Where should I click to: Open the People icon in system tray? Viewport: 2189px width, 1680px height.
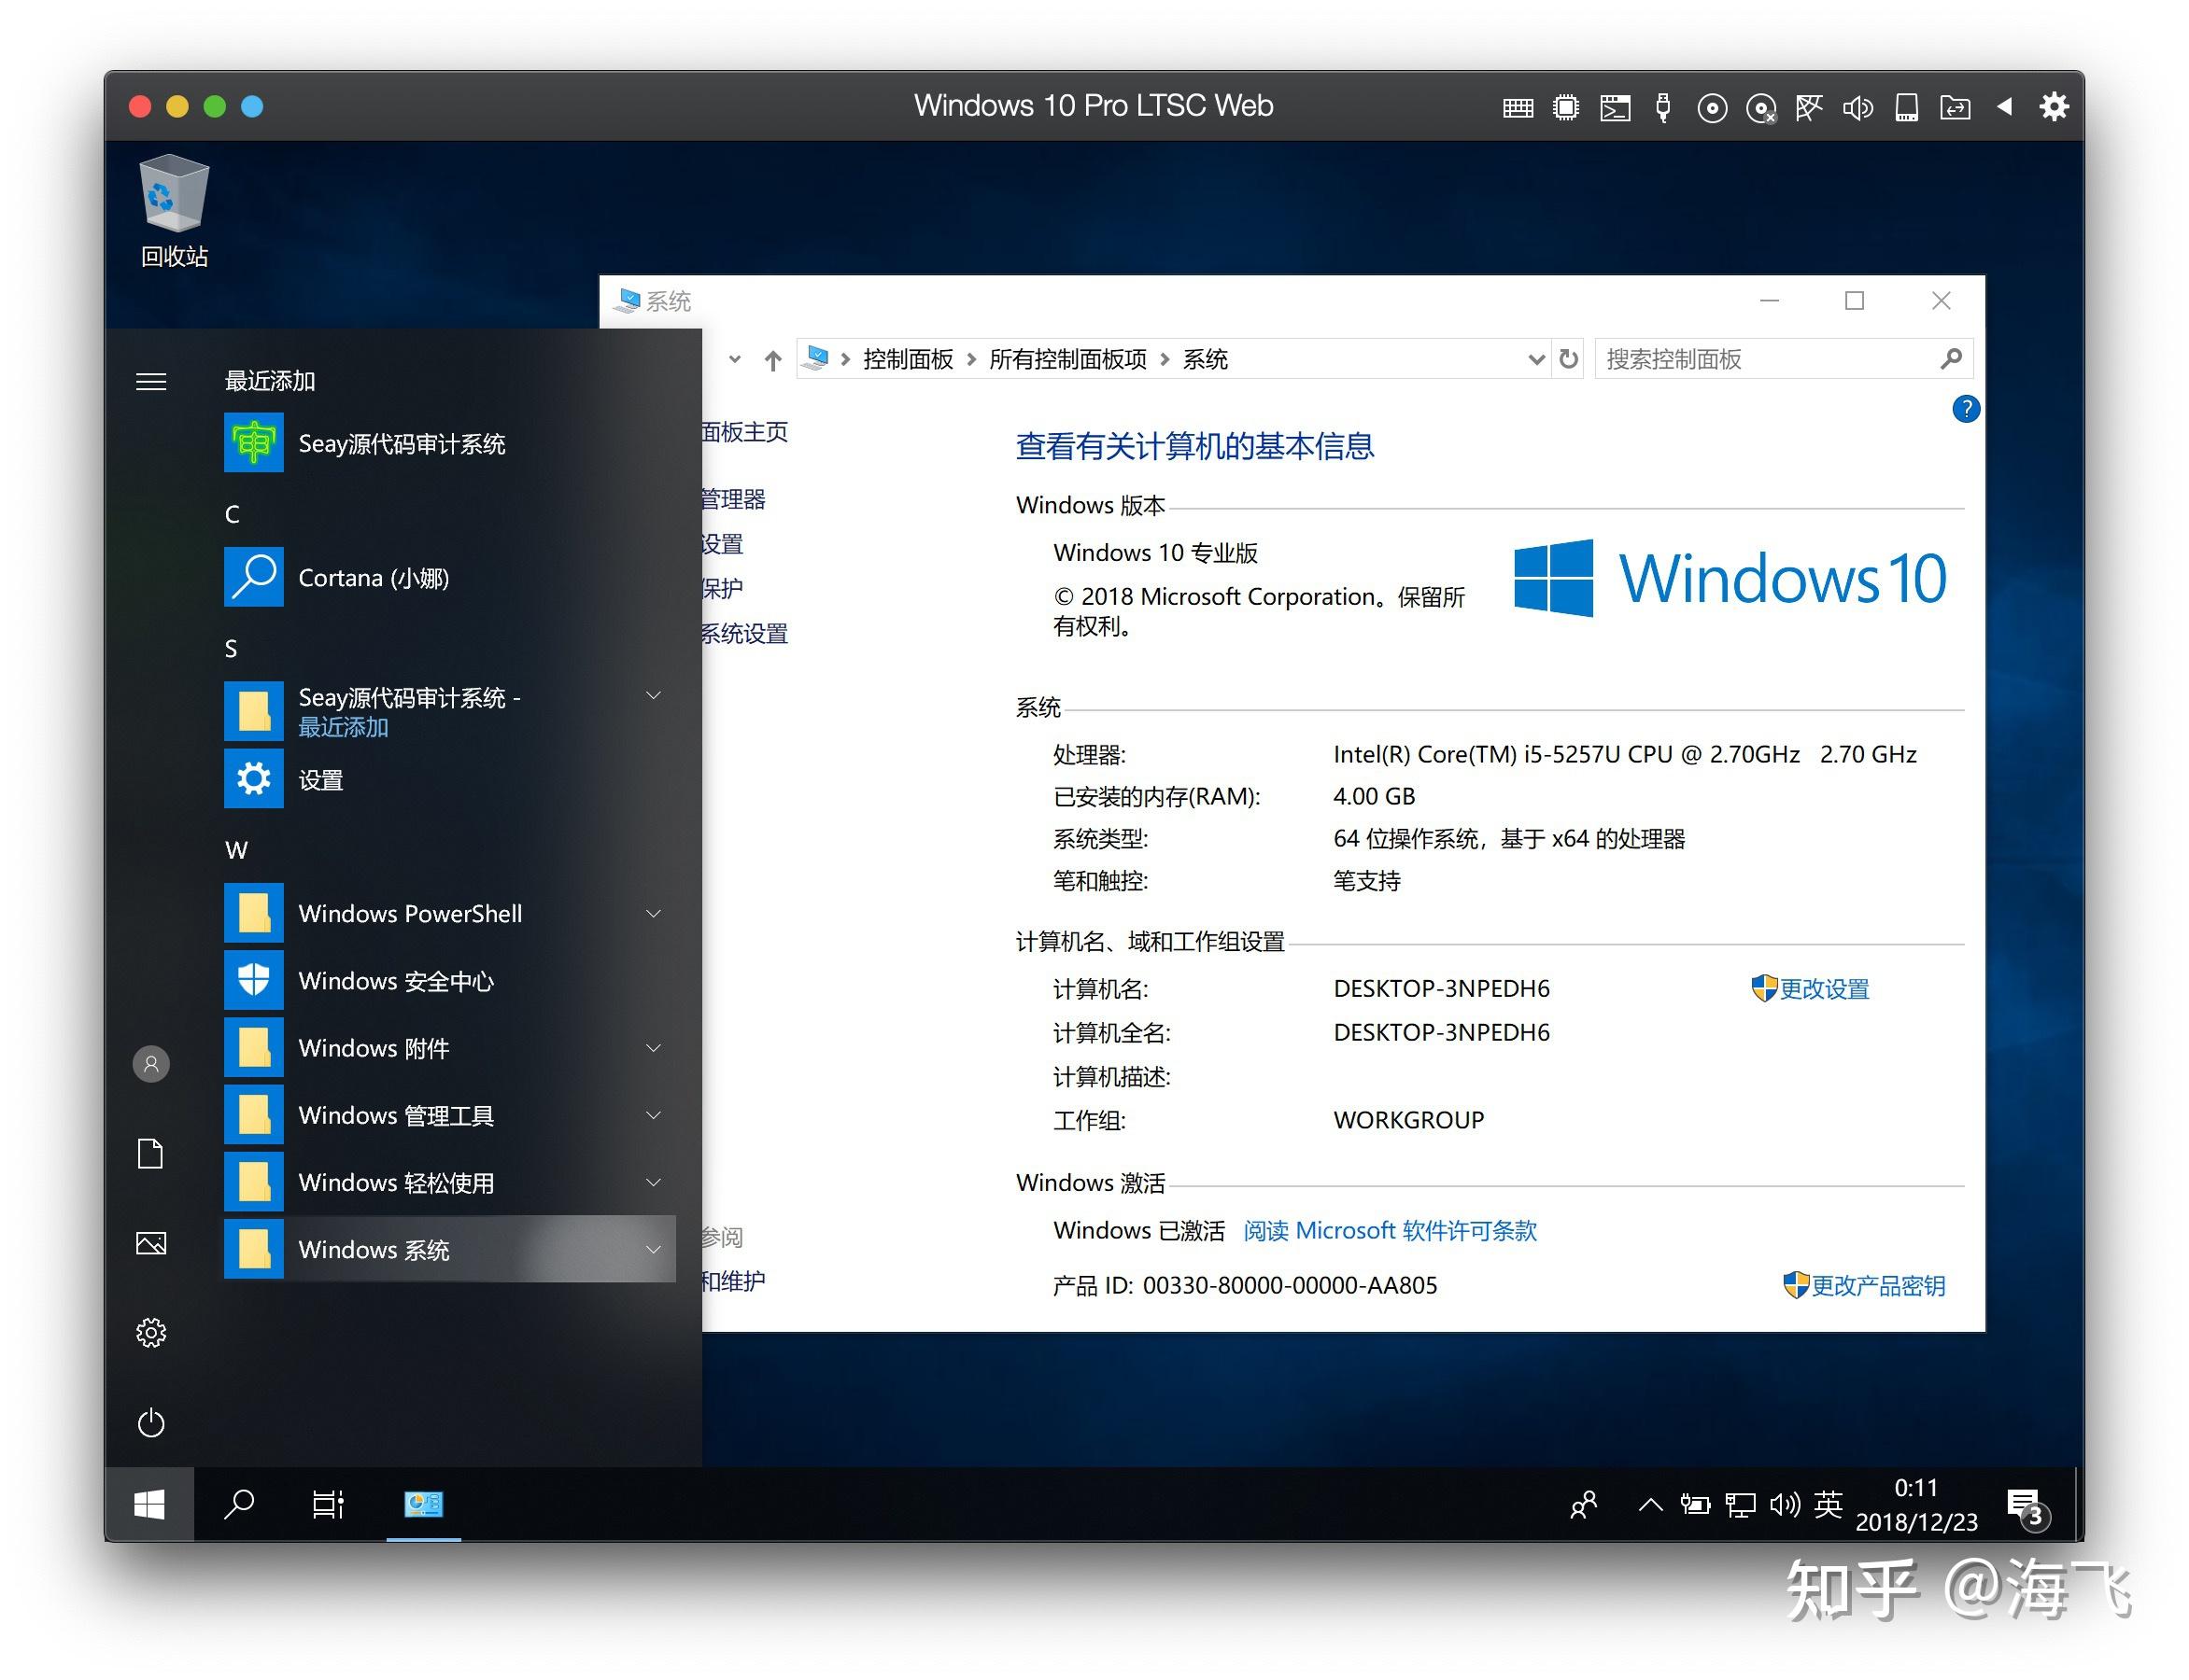pos(1583,1504)
